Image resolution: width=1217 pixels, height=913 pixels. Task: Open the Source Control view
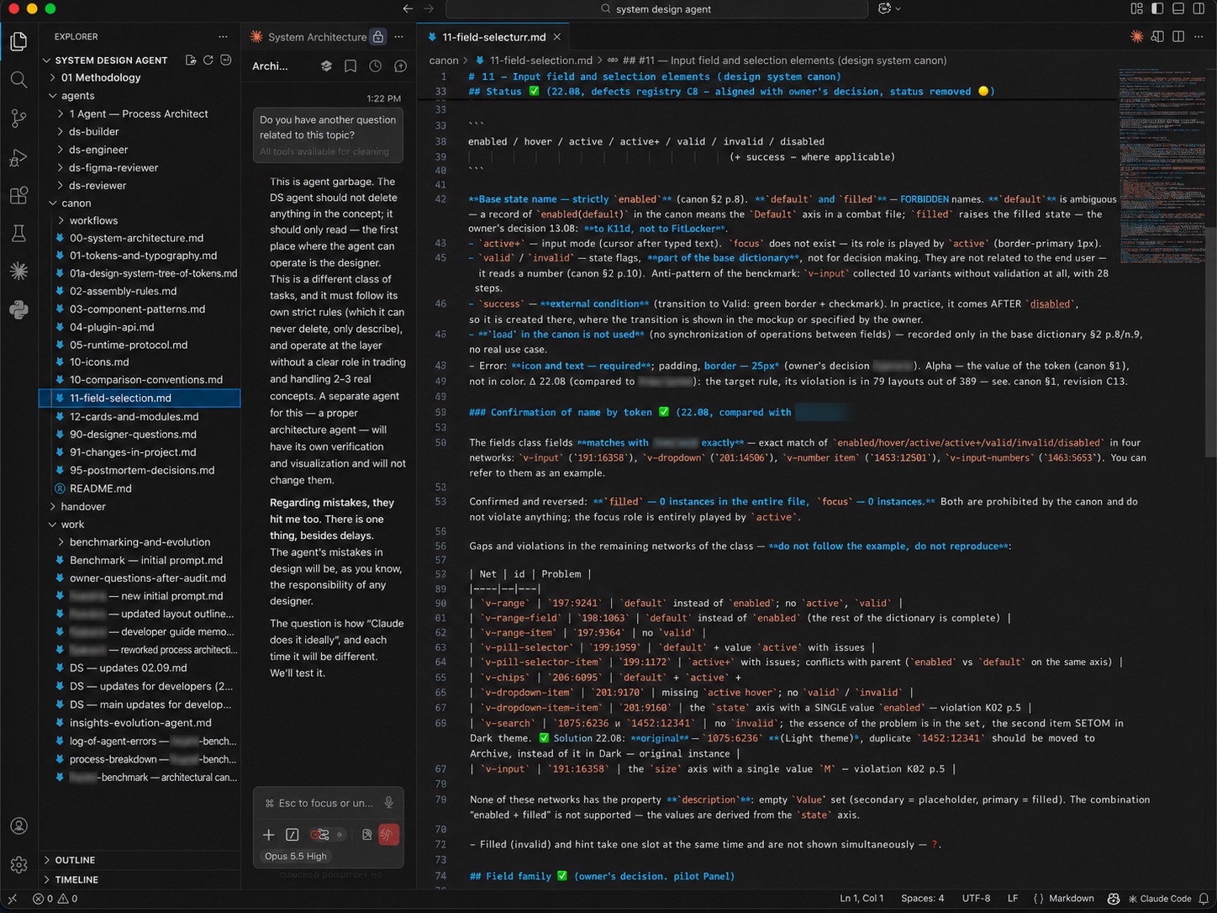pyautogui.click(x=18, y=119)
